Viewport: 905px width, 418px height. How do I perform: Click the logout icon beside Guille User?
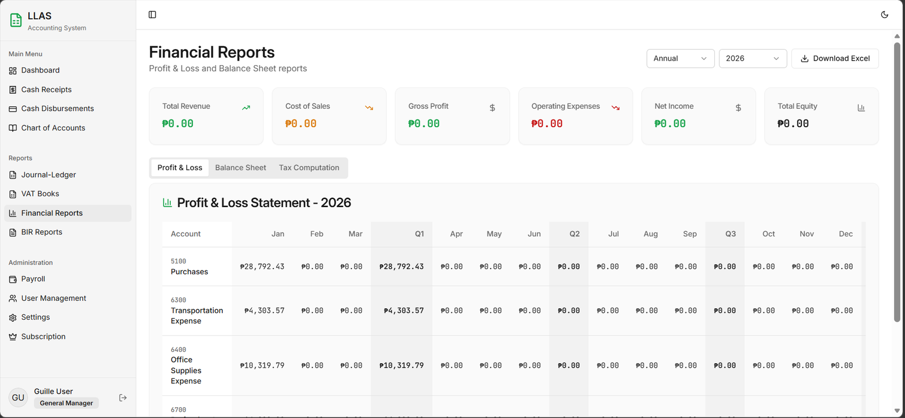tap(123, 398)
